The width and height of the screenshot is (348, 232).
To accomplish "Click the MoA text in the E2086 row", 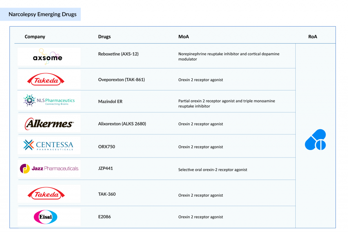I will tap(201, 217).
